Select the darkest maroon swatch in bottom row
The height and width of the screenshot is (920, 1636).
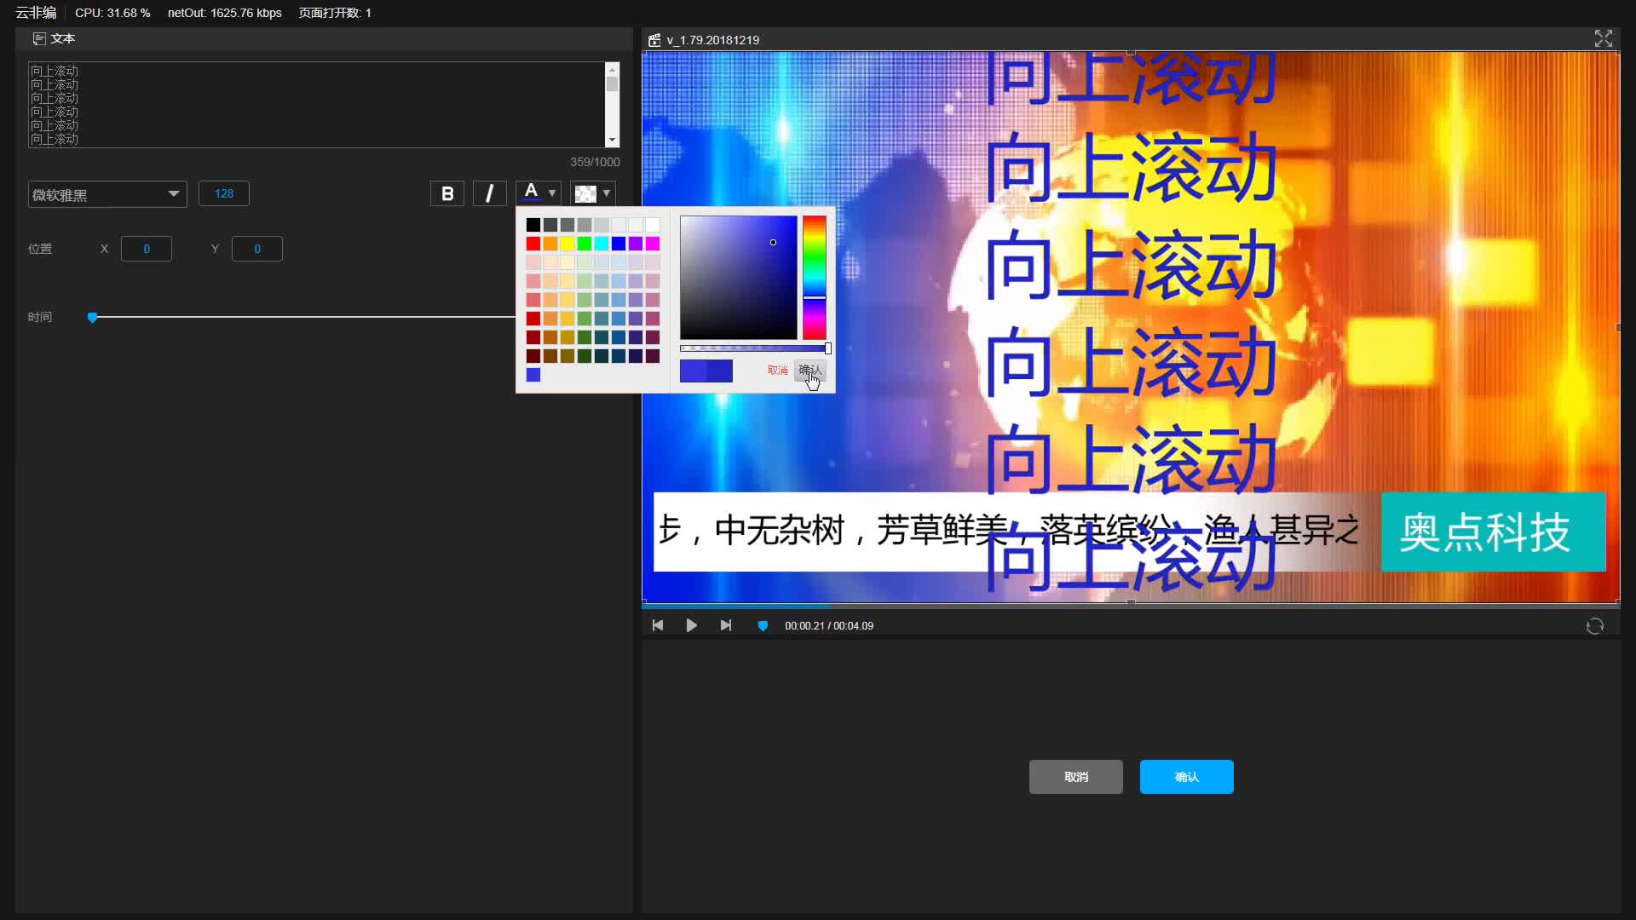click(x=533, y=356)
